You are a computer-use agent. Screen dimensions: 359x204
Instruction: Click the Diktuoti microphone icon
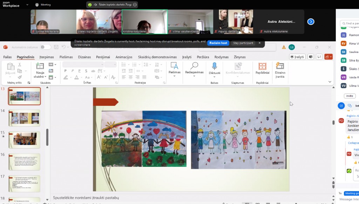[214, 66]
